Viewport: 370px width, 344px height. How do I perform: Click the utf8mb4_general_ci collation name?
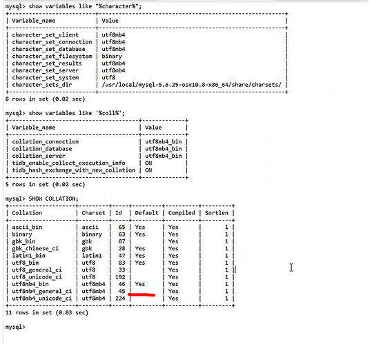tap(42, 291)
